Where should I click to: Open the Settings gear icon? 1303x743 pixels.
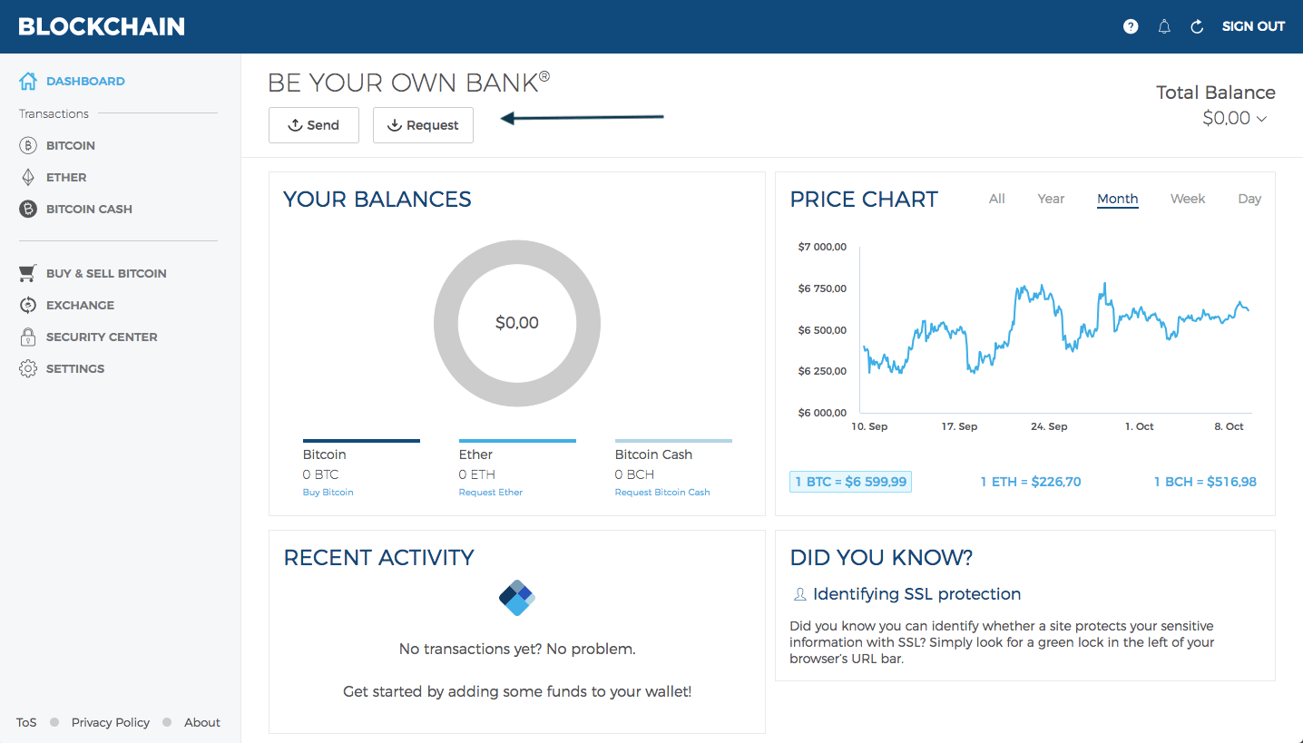coord(27,368)
